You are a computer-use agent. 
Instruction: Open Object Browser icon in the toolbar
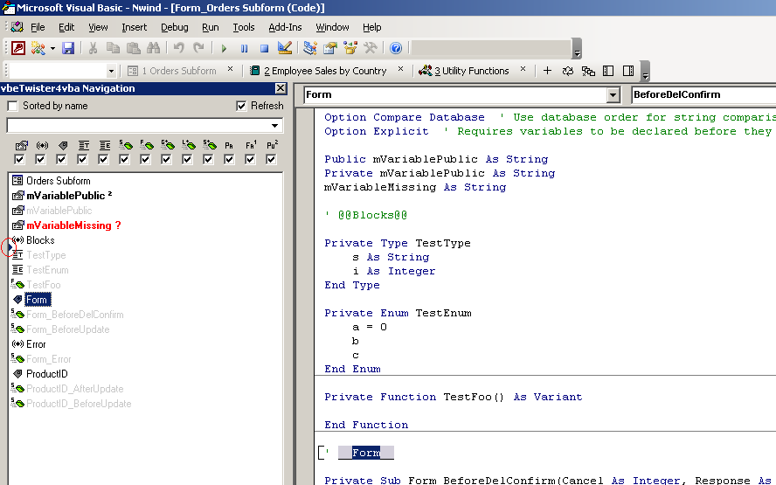point(350,48)
